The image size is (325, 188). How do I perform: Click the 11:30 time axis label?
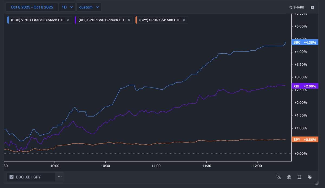(x=207, y=166)
